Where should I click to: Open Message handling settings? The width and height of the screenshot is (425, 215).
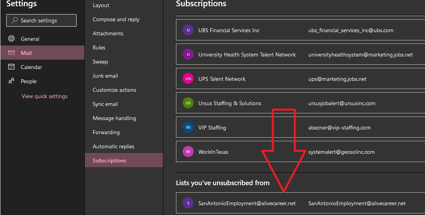(x=114, y=118)
